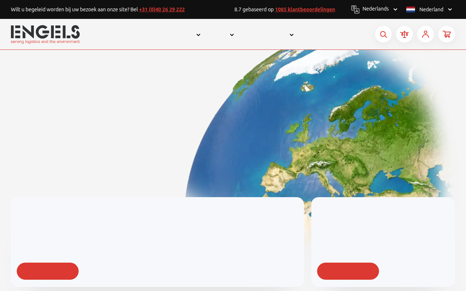Click the 8.7 gebaseerd op rating text
The width and height of the screenshot is (466, 291).
(x=254, y=9)
